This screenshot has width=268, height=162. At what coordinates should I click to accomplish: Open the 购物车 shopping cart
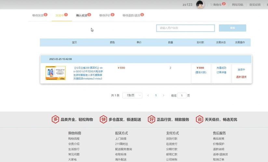coord(218,5)
